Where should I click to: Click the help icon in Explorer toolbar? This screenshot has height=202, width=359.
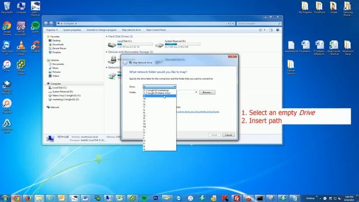click(278, 30)
